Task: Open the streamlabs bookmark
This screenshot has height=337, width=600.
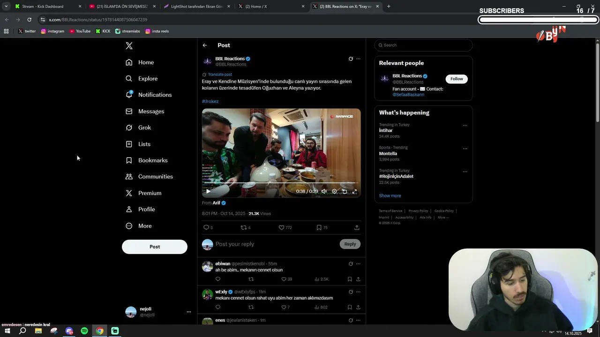Action: click(127, 31)
